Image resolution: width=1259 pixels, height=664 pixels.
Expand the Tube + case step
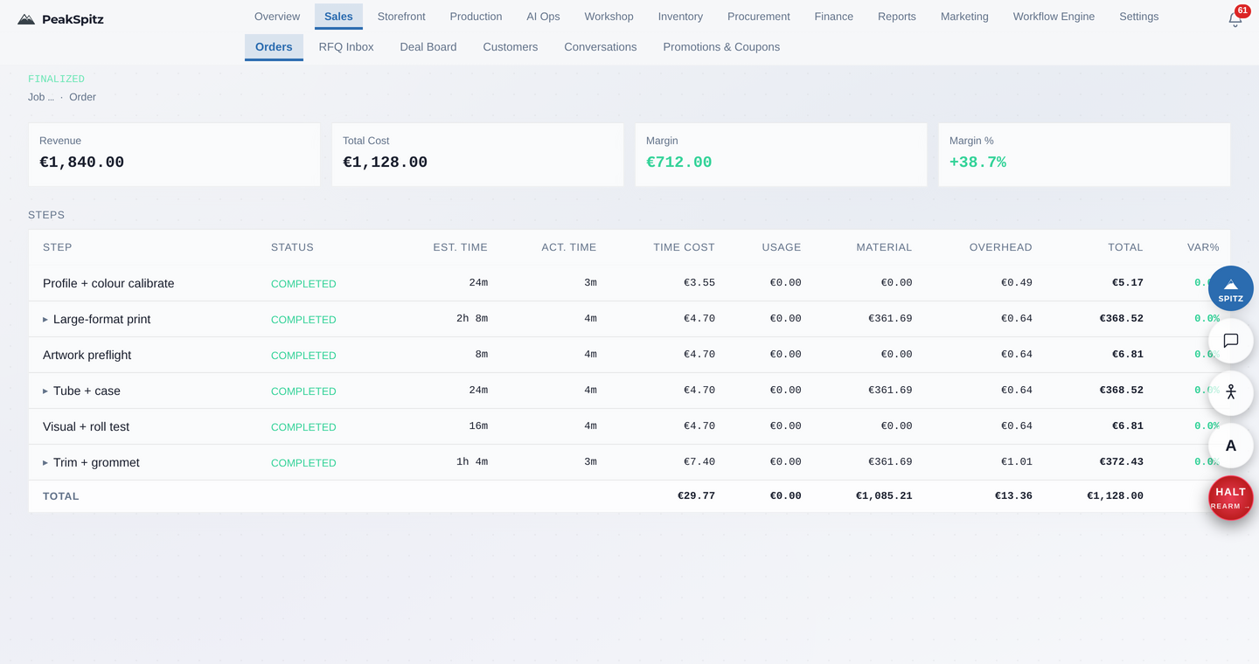click(45, 391)
